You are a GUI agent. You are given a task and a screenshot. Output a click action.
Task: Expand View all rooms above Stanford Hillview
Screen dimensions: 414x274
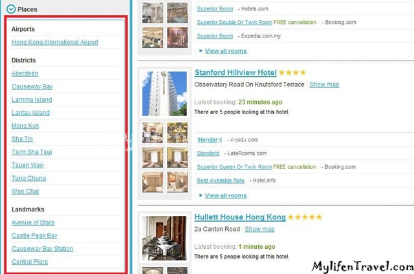pos(226,51)
